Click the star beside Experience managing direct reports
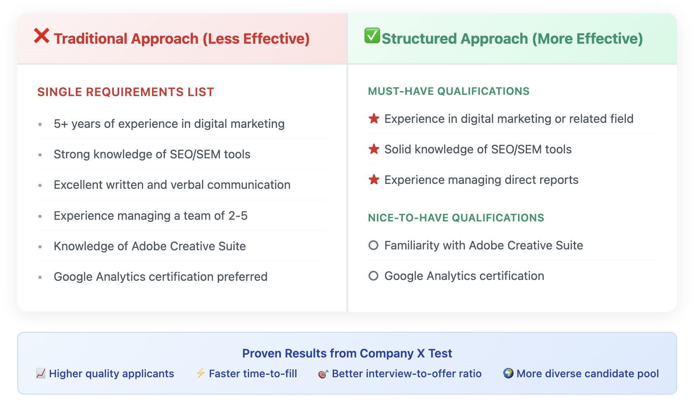The height and width of the screenshot is (409, 696). point(374,180)
